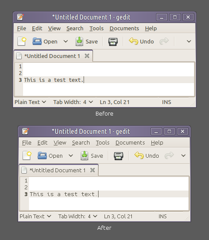Click line number 1 in Before window
The width and height of the screenshot is (209, 240).
click(20, 67)
